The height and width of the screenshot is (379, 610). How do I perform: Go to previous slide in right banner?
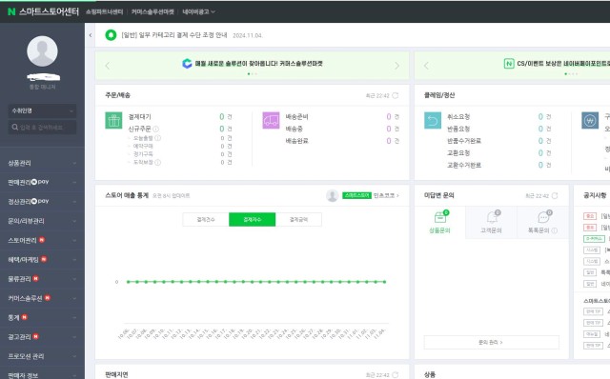click(426, 66)
